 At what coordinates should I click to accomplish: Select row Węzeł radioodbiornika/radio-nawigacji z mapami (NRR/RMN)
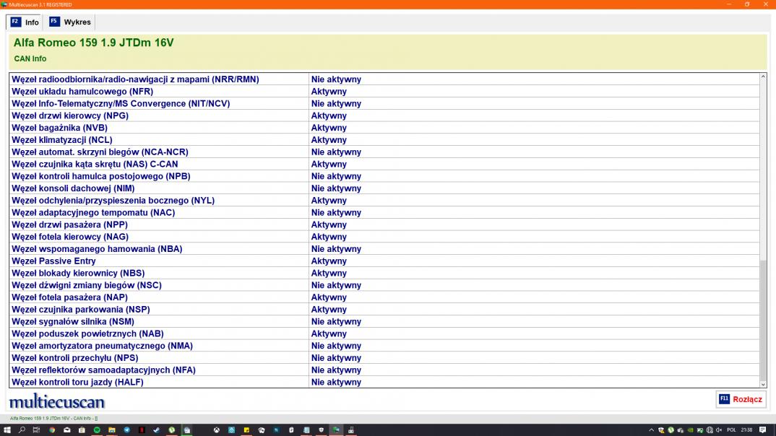(384, 79)
